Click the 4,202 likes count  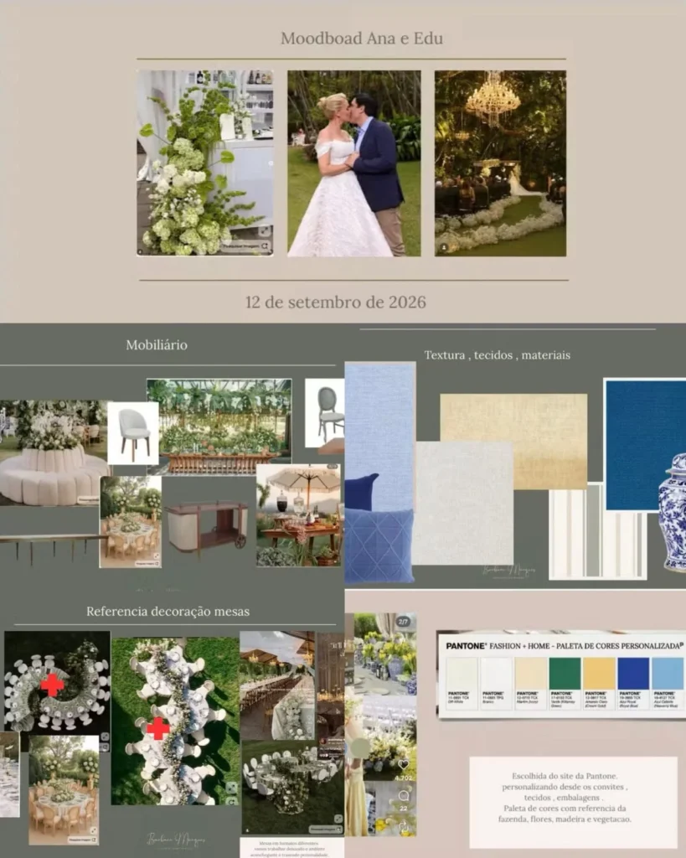point(404,777)
